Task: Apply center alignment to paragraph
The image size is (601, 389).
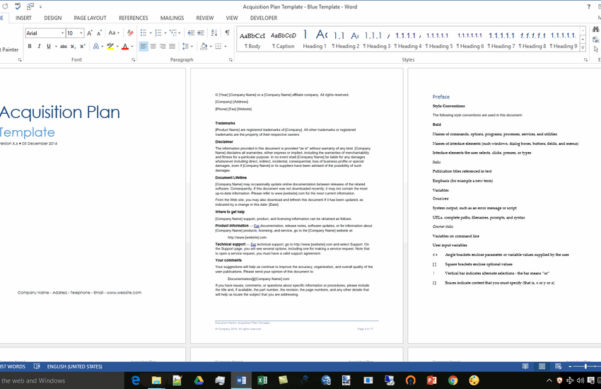Action: click(x=153, y=47)
